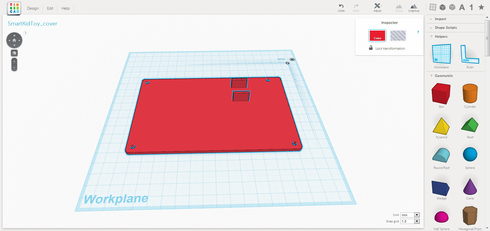
Task: Click the shapes panel scroll-down arrow
Action: click(487, 228)
